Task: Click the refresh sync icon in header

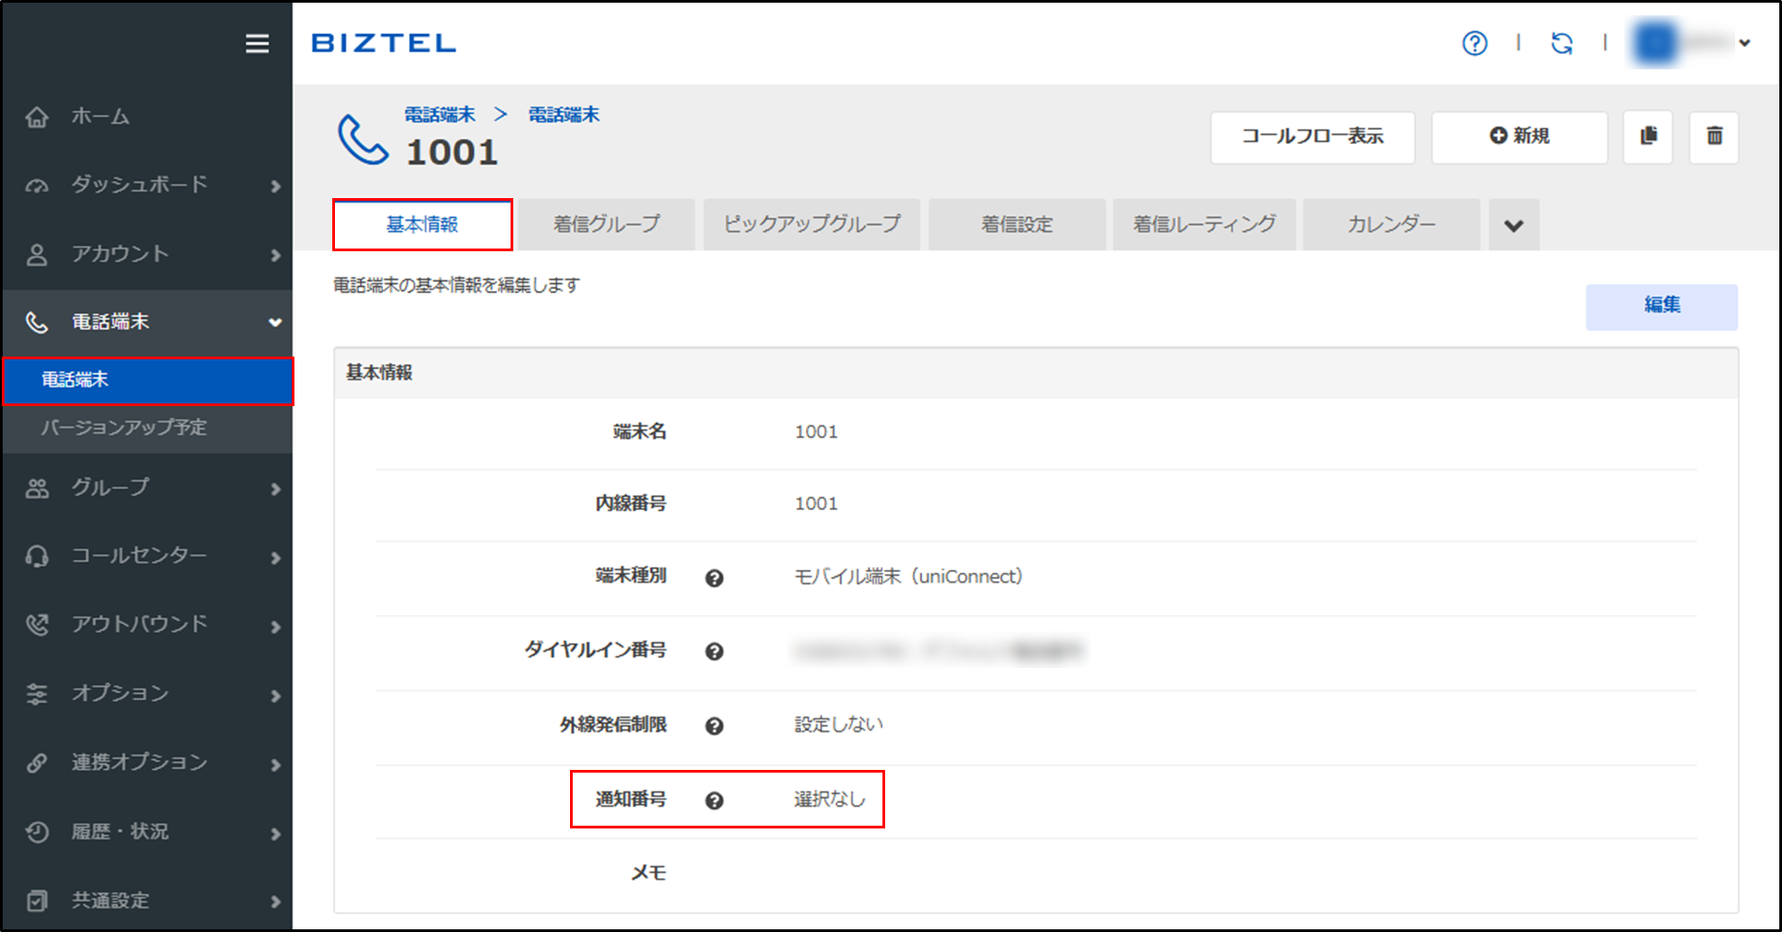Action: click(x=1561, y=43)
